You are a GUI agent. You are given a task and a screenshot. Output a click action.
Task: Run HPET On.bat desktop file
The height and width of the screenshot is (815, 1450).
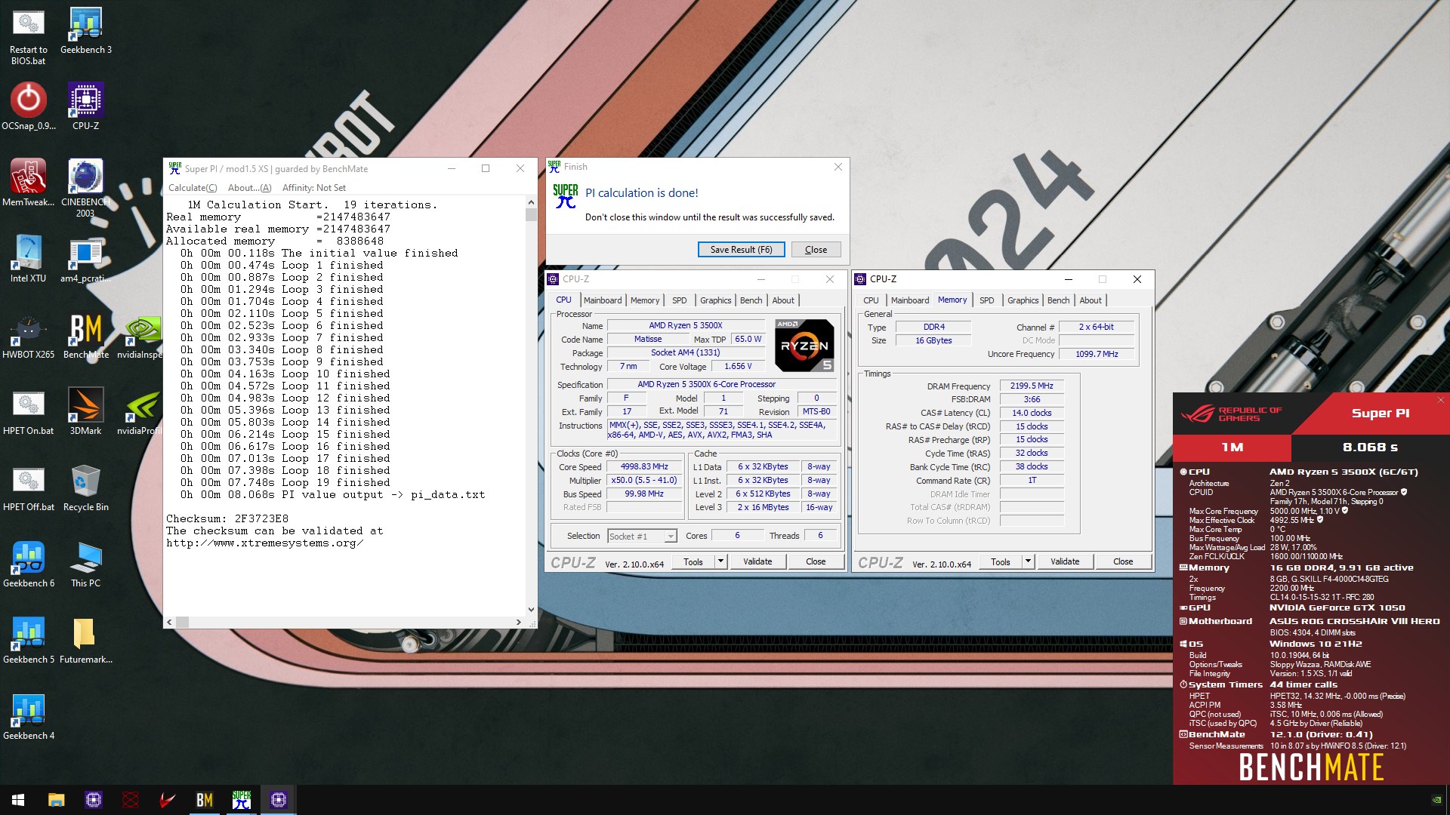28,412
